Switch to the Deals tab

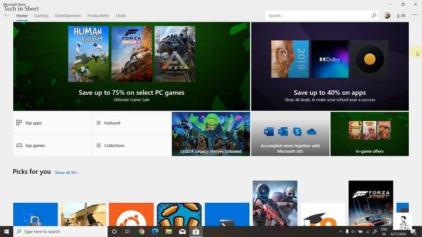click(x=121, y=16)
